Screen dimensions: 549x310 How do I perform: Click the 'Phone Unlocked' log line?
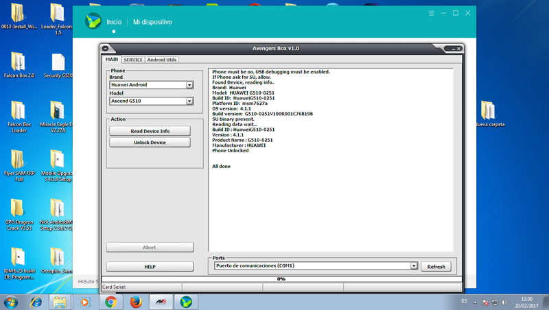pyautogui.click(x=231, y=151)
